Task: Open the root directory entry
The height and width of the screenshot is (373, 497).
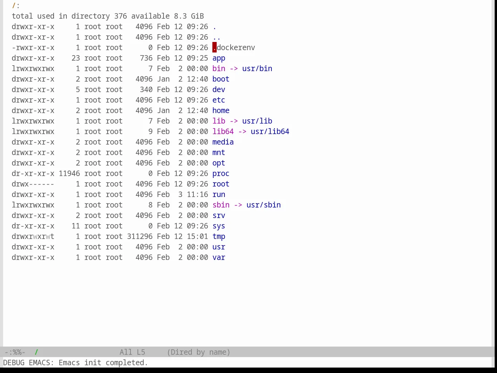Action: [x=221, y=184]
